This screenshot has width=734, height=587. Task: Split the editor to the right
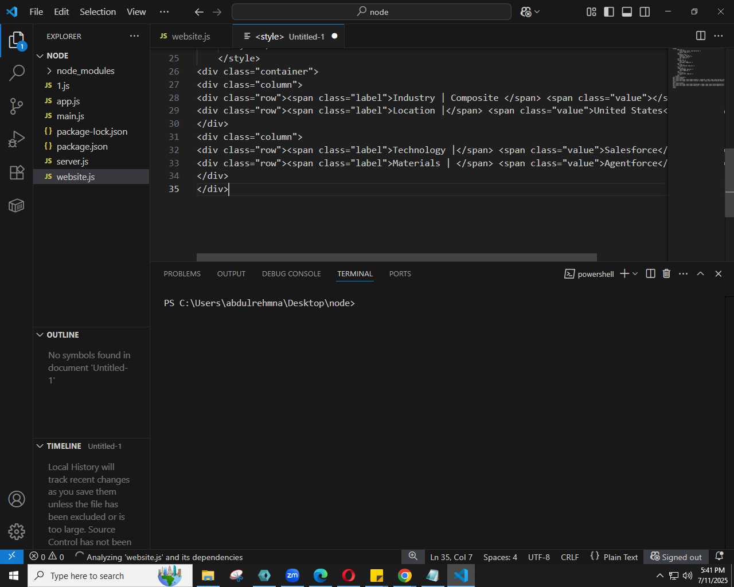(701, 36)
